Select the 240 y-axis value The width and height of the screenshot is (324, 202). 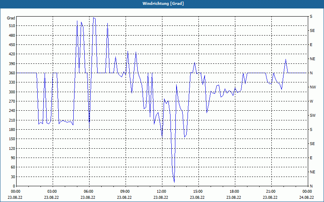pyautogui.click(x=12, y=111)
